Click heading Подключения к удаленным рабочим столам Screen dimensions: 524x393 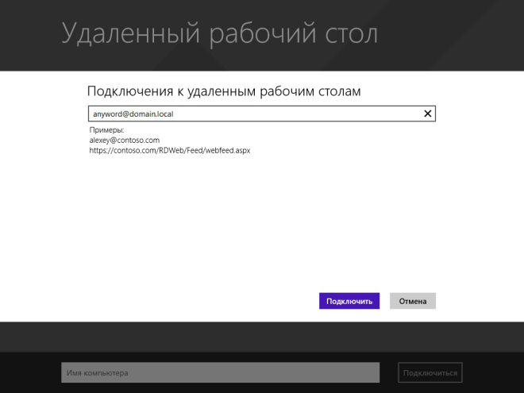coord(224,91)
